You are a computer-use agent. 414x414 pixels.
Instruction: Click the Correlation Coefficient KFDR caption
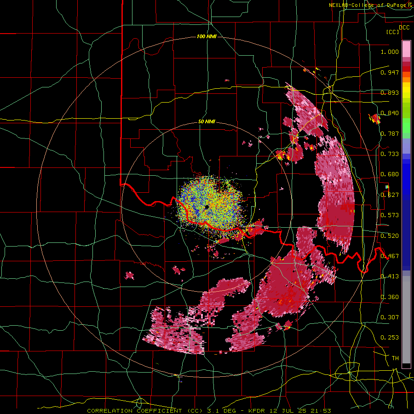pyautogui.click(x=209, y=411)
